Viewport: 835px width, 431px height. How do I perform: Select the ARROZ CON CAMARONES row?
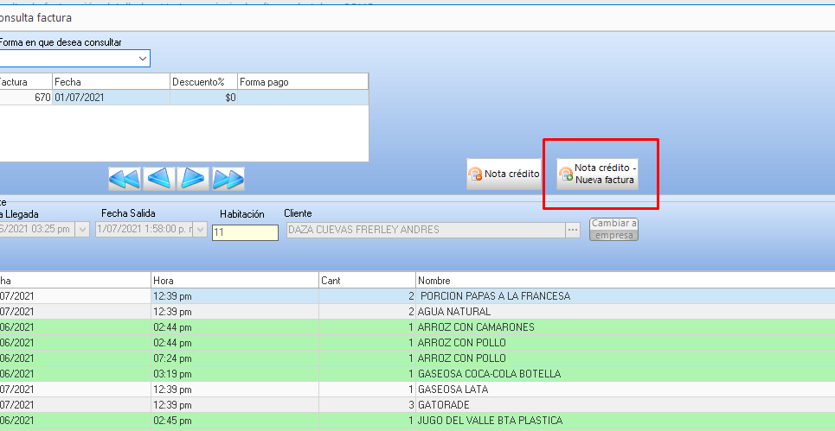click(x=477, y=327)
